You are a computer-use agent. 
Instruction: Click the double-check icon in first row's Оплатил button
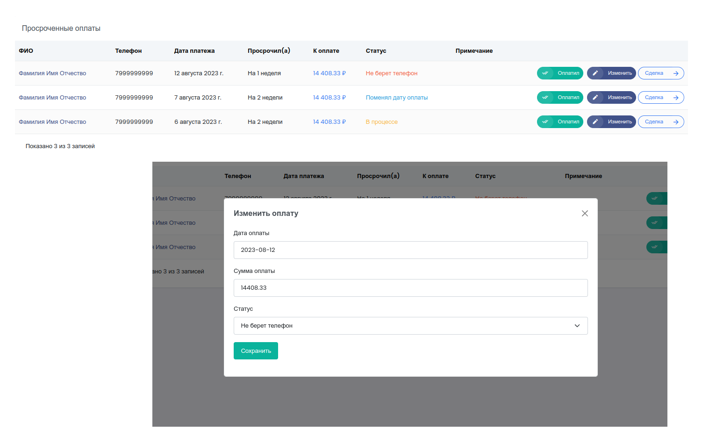coord(545,73)
